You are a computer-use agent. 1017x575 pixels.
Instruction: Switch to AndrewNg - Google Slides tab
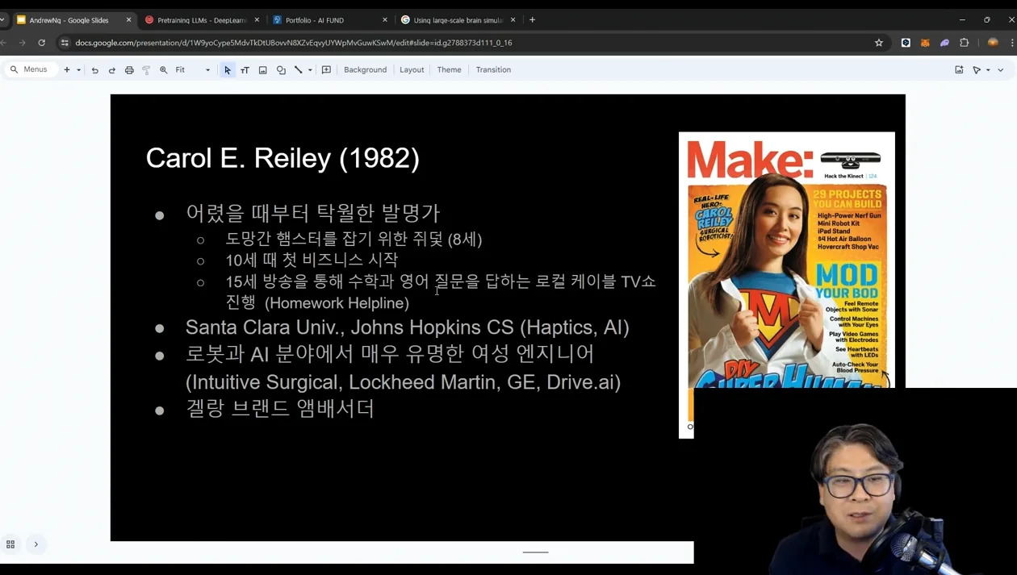(x=69, y=20)
